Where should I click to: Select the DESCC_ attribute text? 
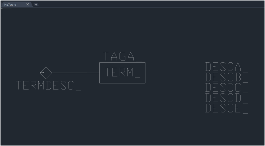[x=227, y=88]
